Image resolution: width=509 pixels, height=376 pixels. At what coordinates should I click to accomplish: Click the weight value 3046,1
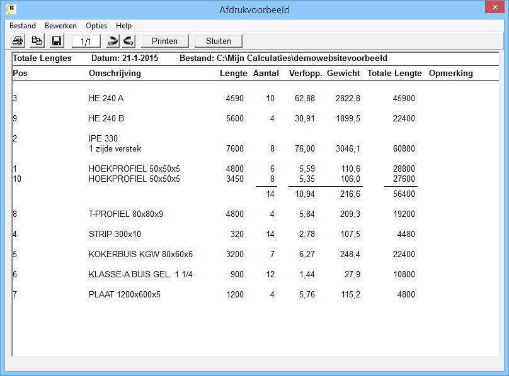348,148
